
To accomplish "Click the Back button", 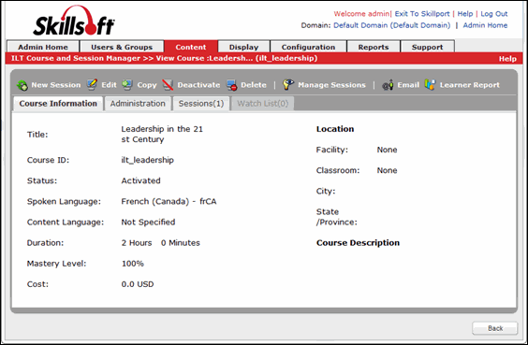I will pyautogui.click(x=494, y=328).
